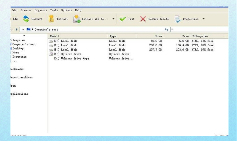The image size is (237, 141).
Task: Click the Secure delete button label
Action: (159, 19)
